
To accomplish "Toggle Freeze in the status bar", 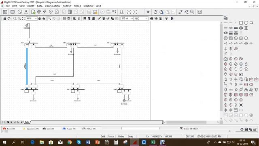I will pos(111,136).
